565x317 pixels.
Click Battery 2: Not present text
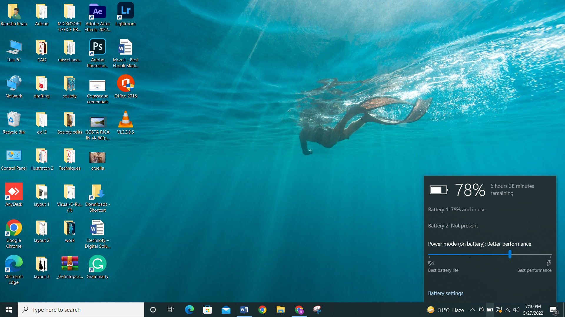(453, 226)
